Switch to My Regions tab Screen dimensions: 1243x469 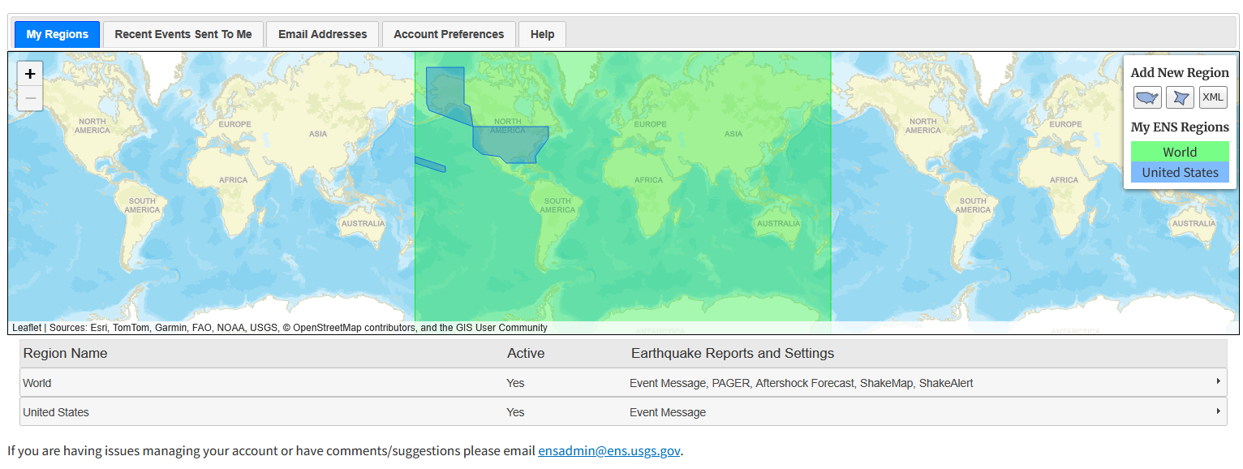pyautogui.click(x=57, y=34)
